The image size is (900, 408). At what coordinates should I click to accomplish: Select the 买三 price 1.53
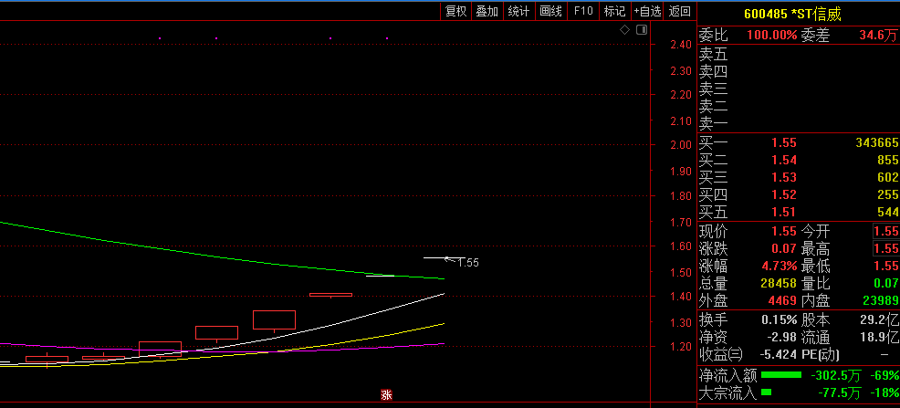click(x=783, y=177)
